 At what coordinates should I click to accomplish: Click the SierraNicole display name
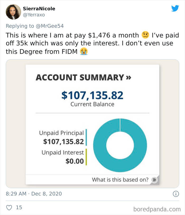[40, 8]
